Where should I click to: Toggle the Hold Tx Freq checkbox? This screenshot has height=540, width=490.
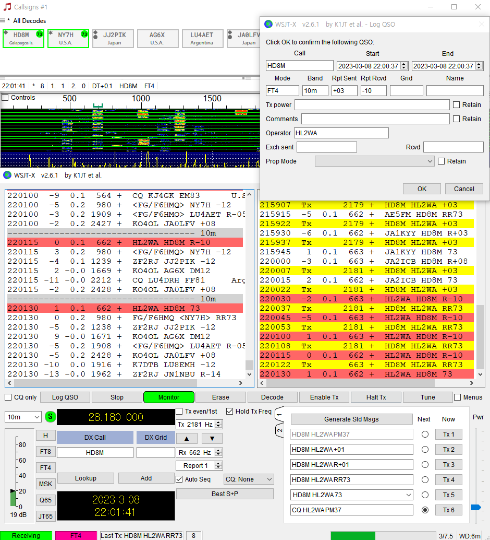[230, 411]
